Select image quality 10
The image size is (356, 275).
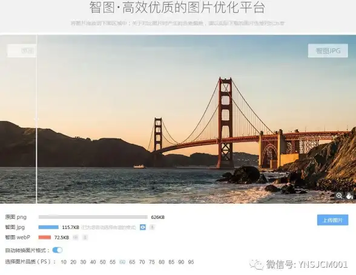click(x=64, y=262)
